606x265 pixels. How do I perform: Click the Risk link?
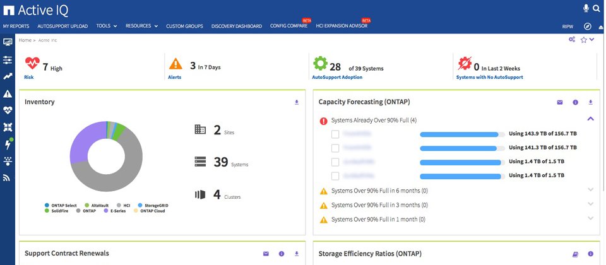29,77
